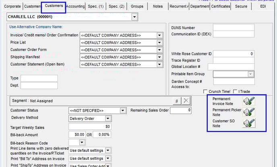The image size is (277, 167).
Task: Enable the Crunch Time! checkbox
Action: 206,92
